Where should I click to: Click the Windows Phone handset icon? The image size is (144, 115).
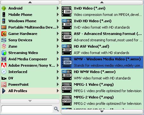(4, 21)
